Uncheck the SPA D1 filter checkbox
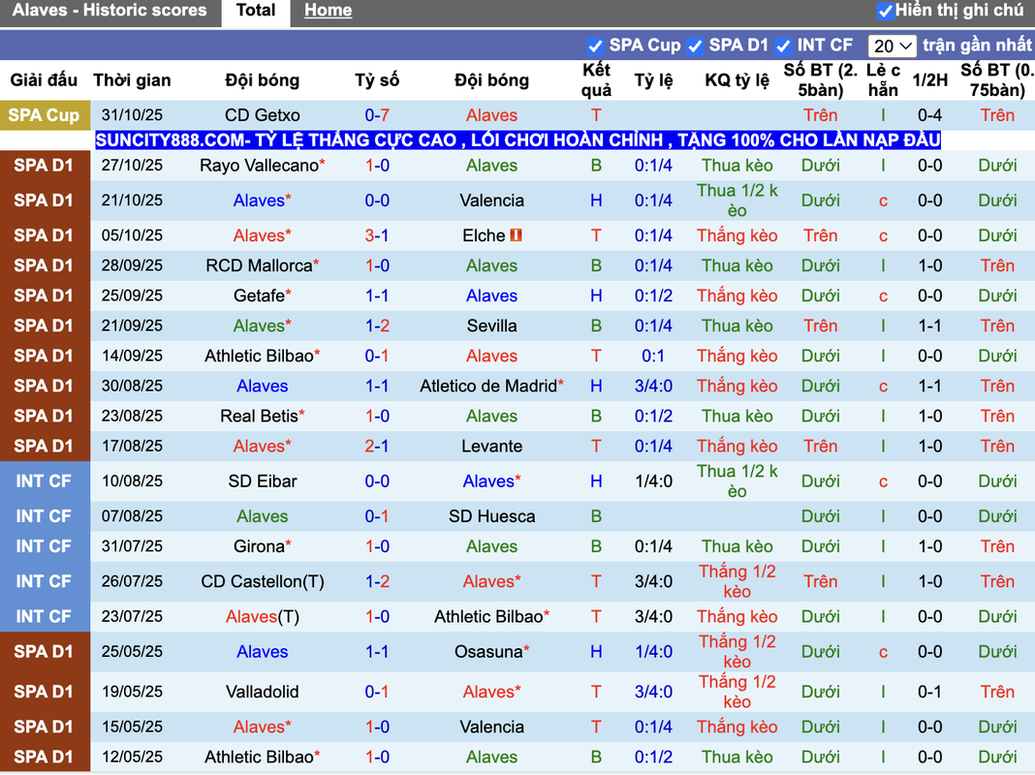This screenshot has width=1035, height=775. 695,46
